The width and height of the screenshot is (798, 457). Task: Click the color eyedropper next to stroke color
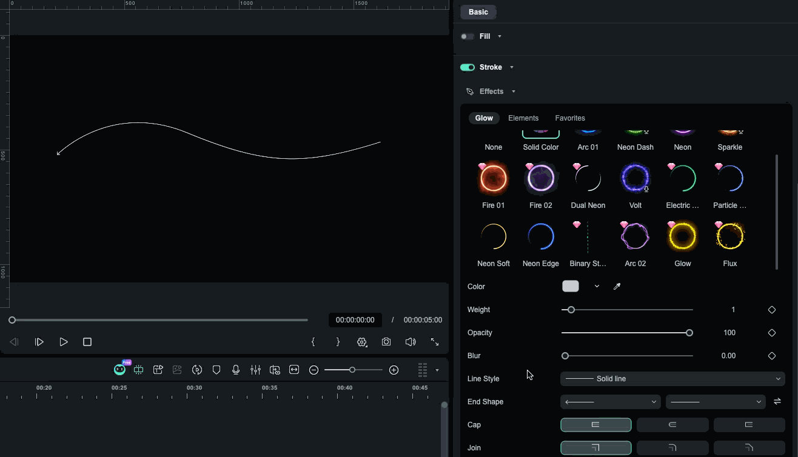click(617, 285)
